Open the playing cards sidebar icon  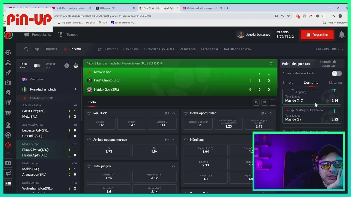tap(8, 113)
